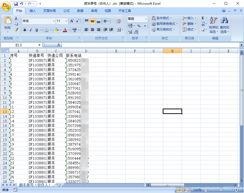Decrease the cell indent
244x193 pixels.
coord(105,30)
